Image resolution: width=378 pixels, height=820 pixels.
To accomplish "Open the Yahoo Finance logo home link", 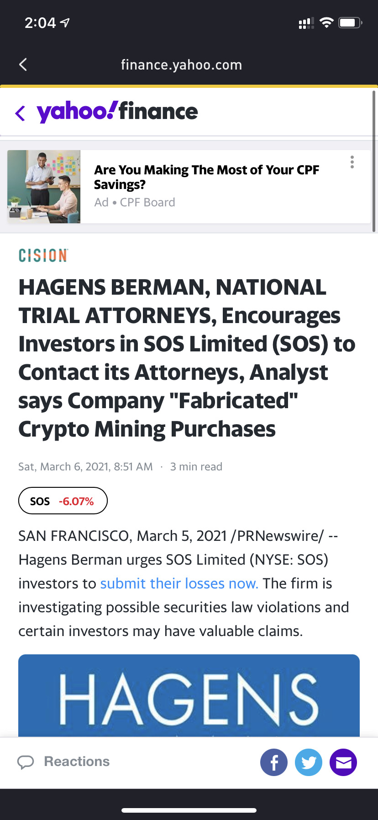I will pyautogui.click(x=117, y=112).
